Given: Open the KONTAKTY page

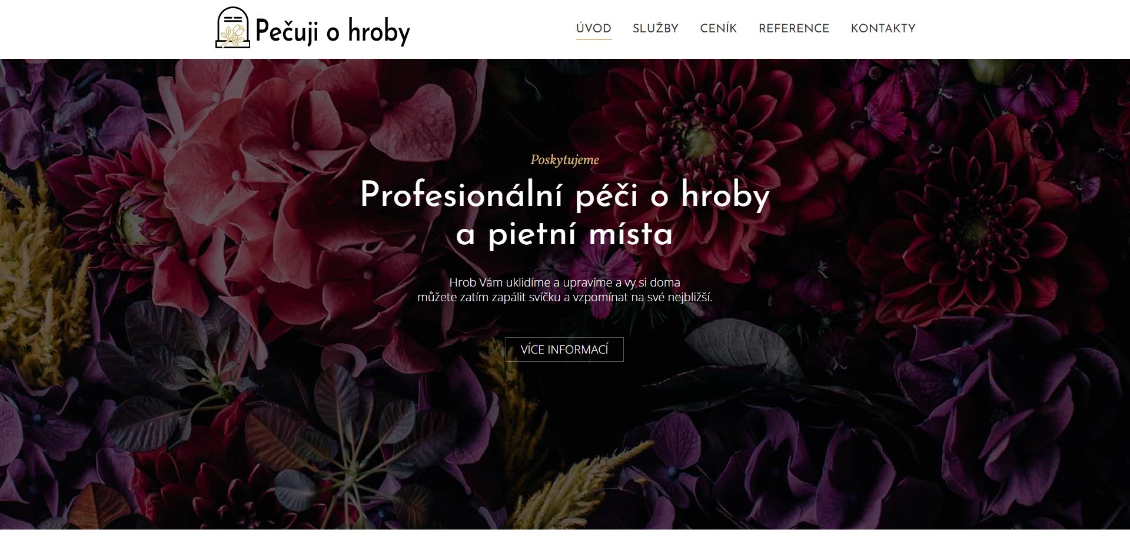Looking at the screenshot, I should [883, 28].
